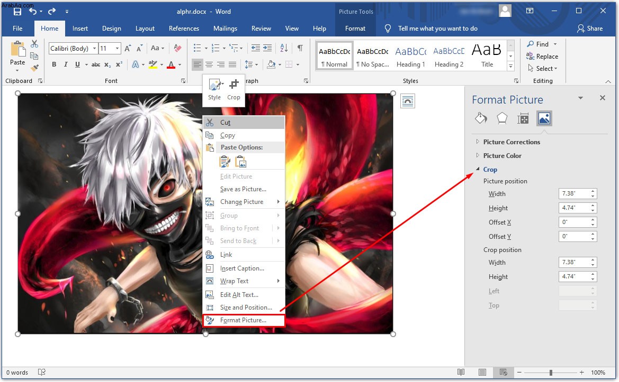Open Layout & Properties tab icon
619x382 pixels.
tap(523, 118)
